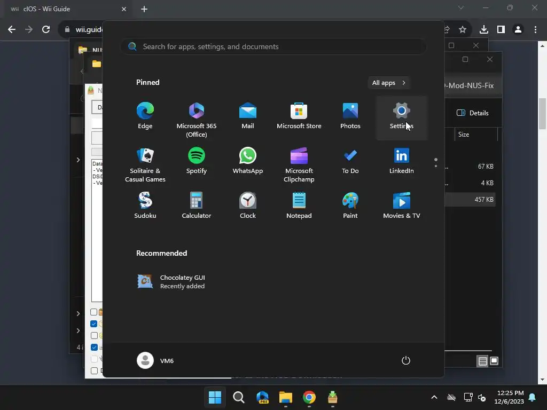Open Settings from pinned apps
The height and width of the screenshot is (410, 547).
(402, 117)
